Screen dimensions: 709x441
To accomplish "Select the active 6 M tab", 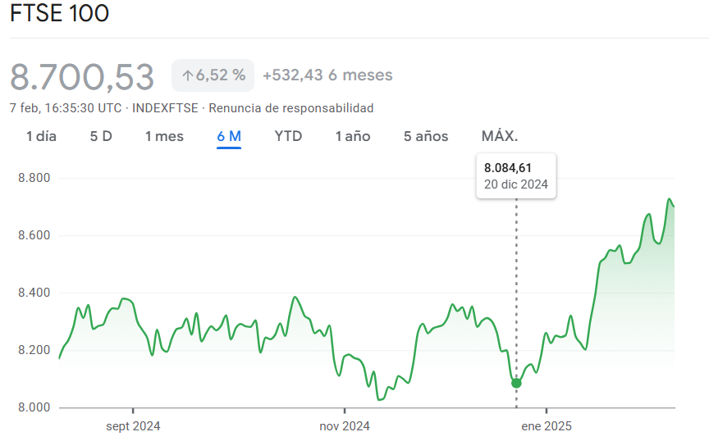I will pyautogui.click(x=229, y=136).
